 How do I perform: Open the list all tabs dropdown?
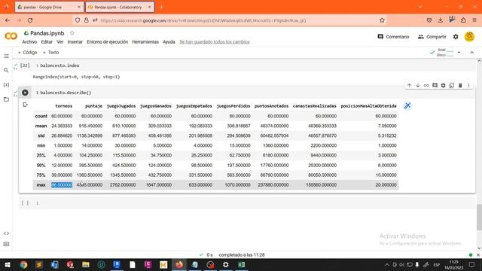(x=420, y=7)
